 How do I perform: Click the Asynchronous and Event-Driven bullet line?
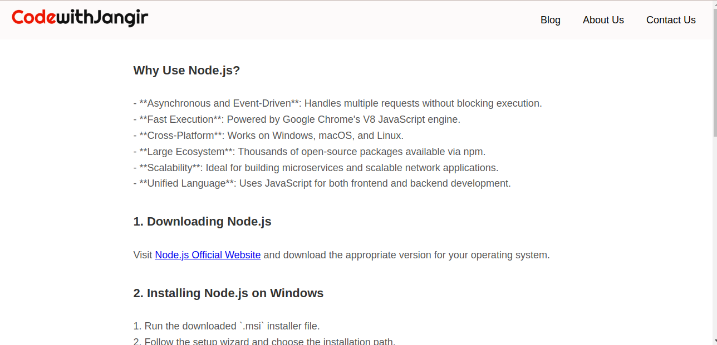pyautogui.click(x=337, y=103)
